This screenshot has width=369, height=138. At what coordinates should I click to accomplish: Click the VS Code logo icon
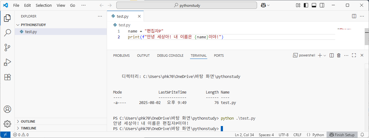pos(5,5)
